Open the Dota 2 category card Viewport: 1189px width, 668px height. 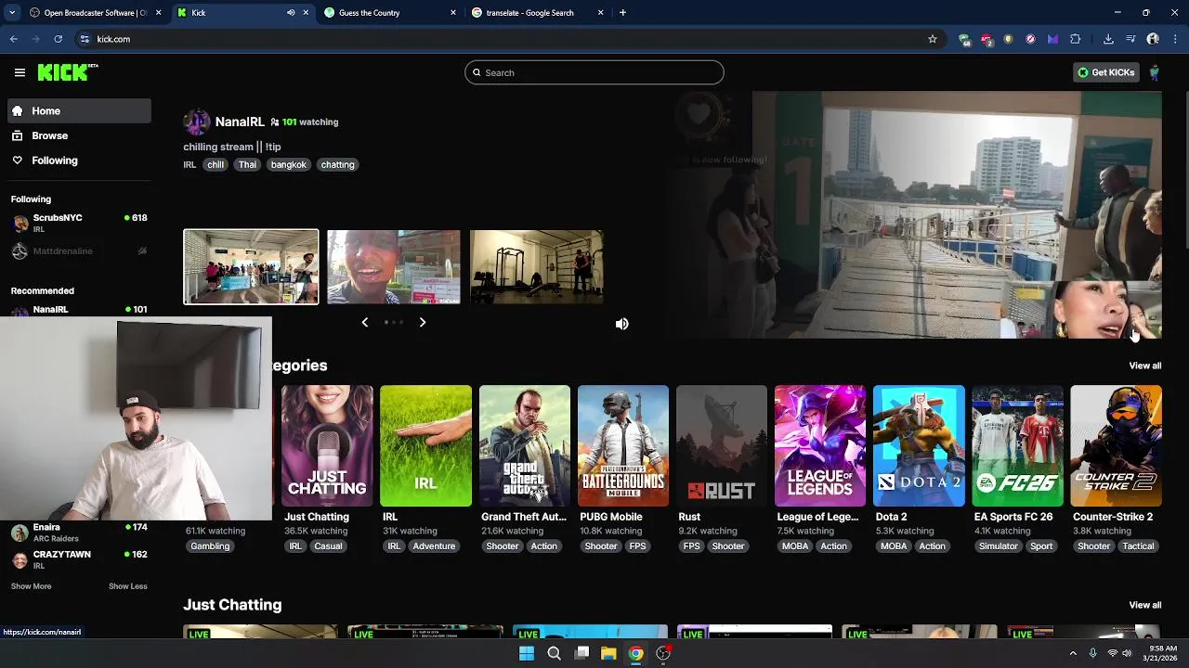click(919, 446)
